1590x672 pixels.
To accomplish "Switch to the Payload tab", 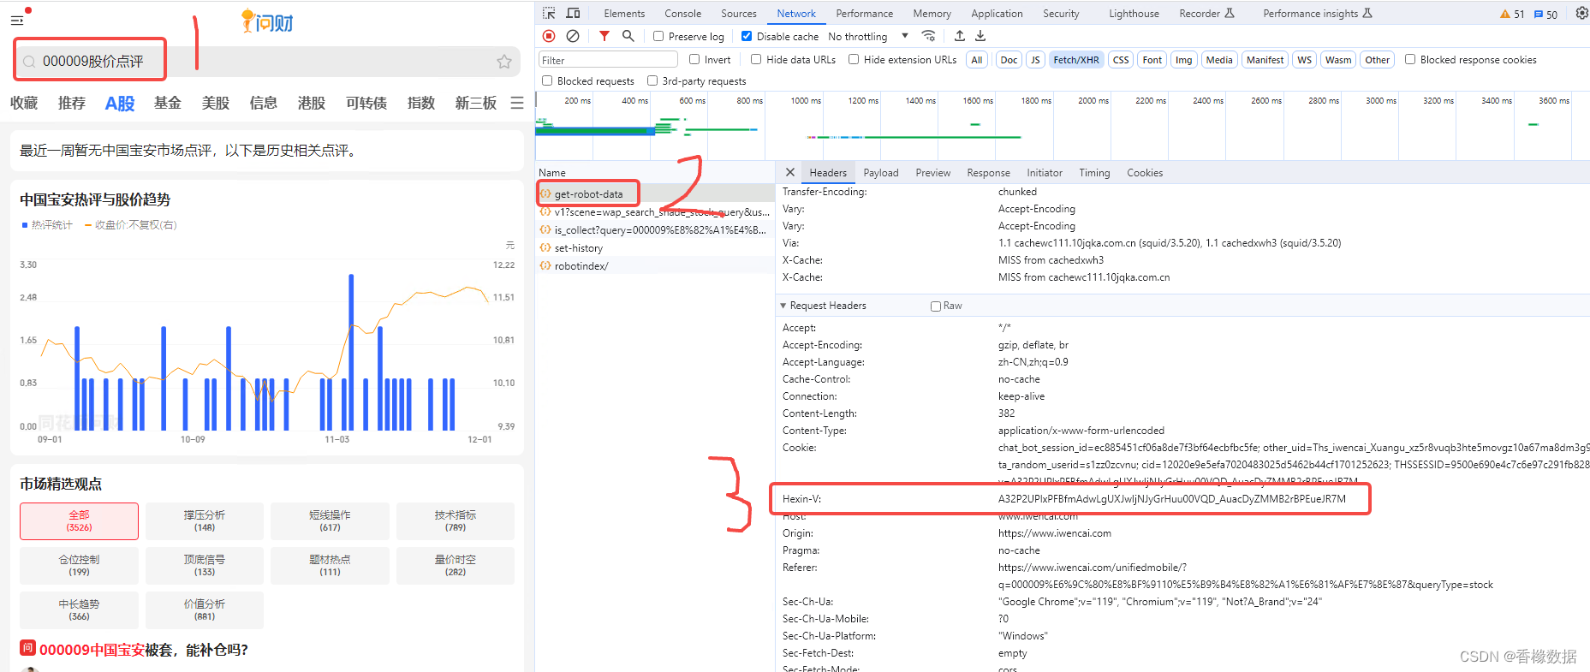I will (x=881, y=172).
